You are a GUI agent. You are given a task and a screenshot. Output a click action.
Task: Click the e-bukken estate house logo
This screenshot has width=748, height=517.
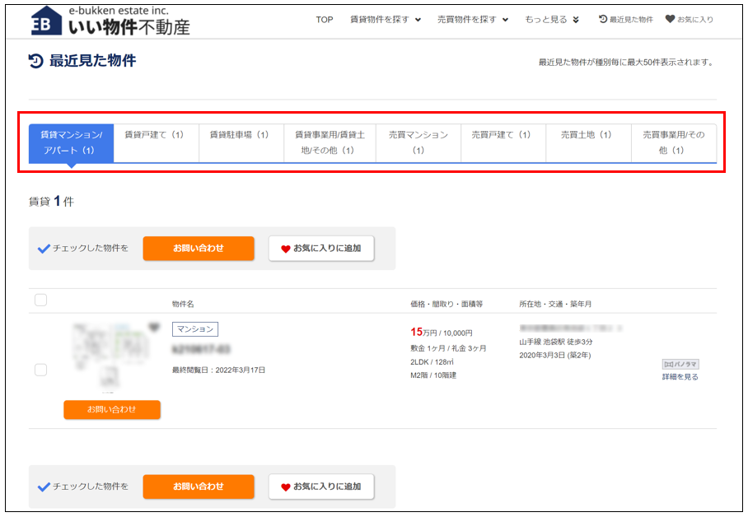[44, 21]
